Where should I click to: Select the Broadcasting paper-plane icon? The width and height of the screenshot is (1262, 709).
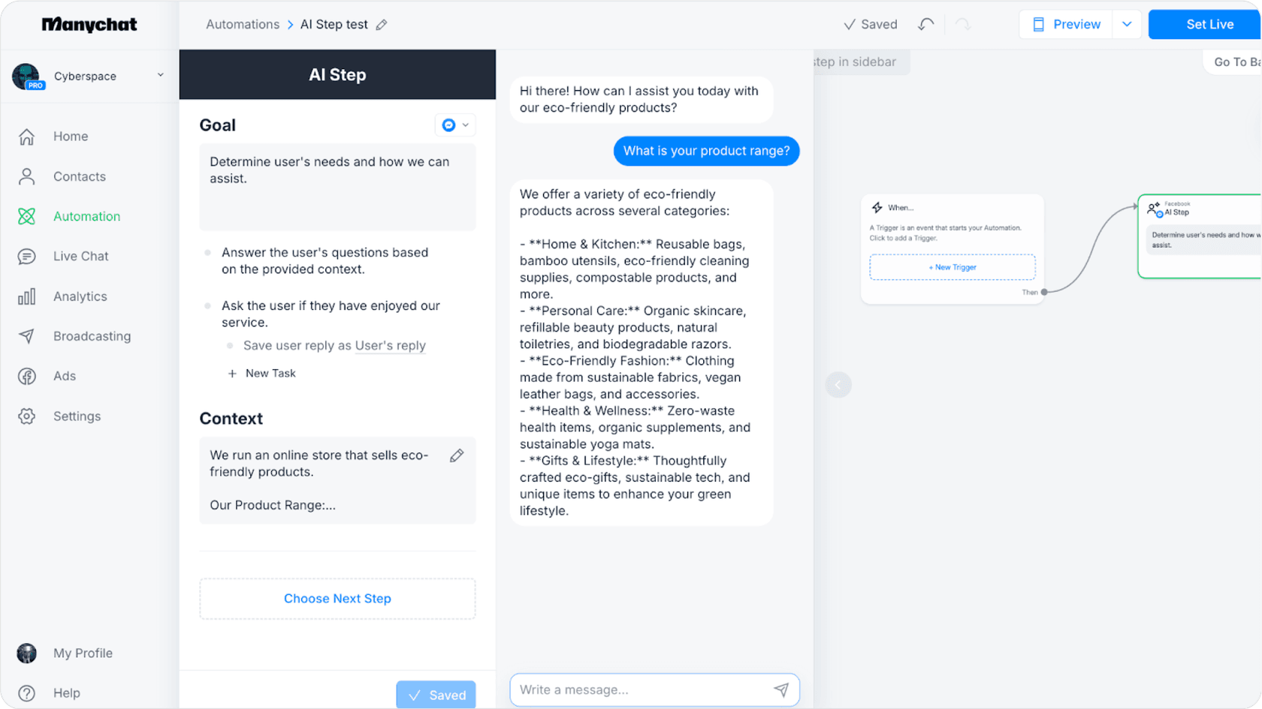click(x=26, y=336)
